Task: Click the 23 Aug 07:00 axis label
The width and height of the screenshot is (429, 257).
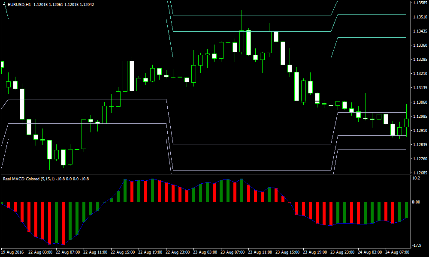Action: [x=232, y=252]
